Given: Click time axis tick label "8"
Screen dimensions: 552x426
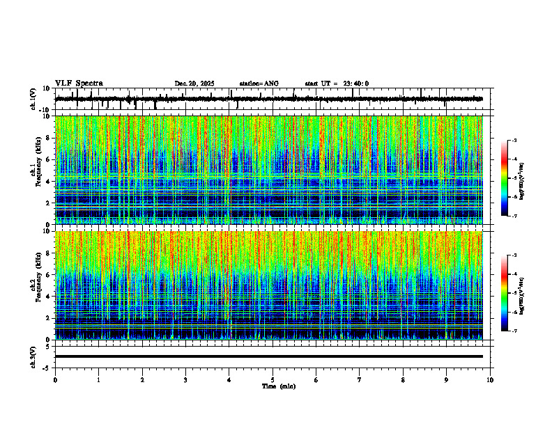Looking at the screenshot, I should click(x=403, y=380).
